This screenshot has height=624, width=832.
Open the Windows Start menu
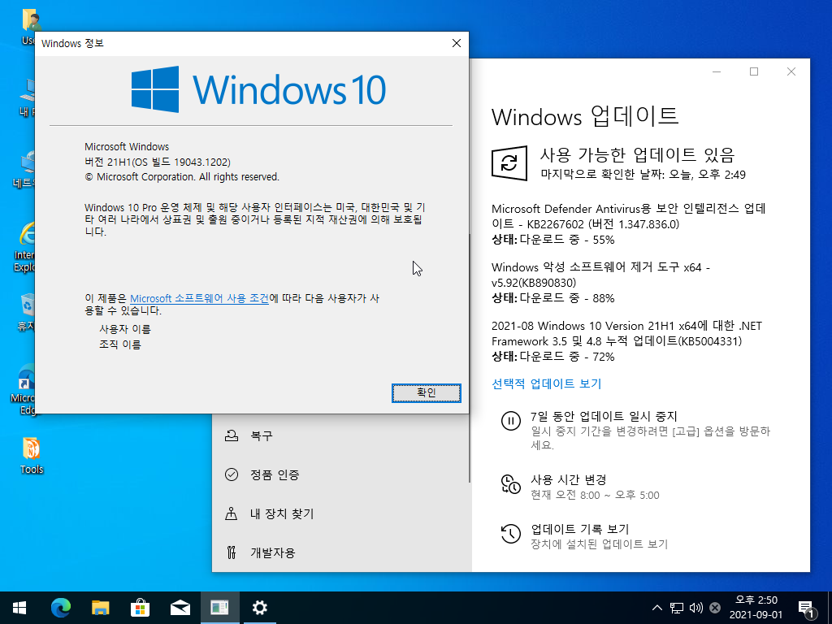pos(19,608)
